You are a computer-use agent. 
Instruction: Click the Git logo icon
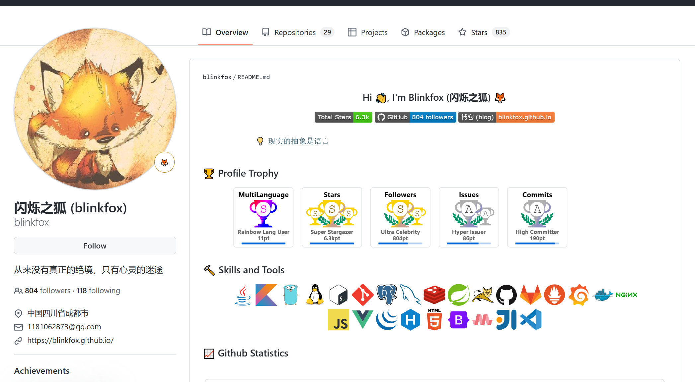(362, 295)
